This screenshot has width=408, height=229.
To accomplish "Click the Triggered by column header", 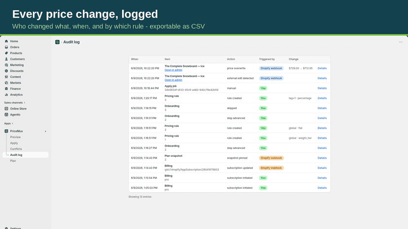I will [x=267, y=59].
